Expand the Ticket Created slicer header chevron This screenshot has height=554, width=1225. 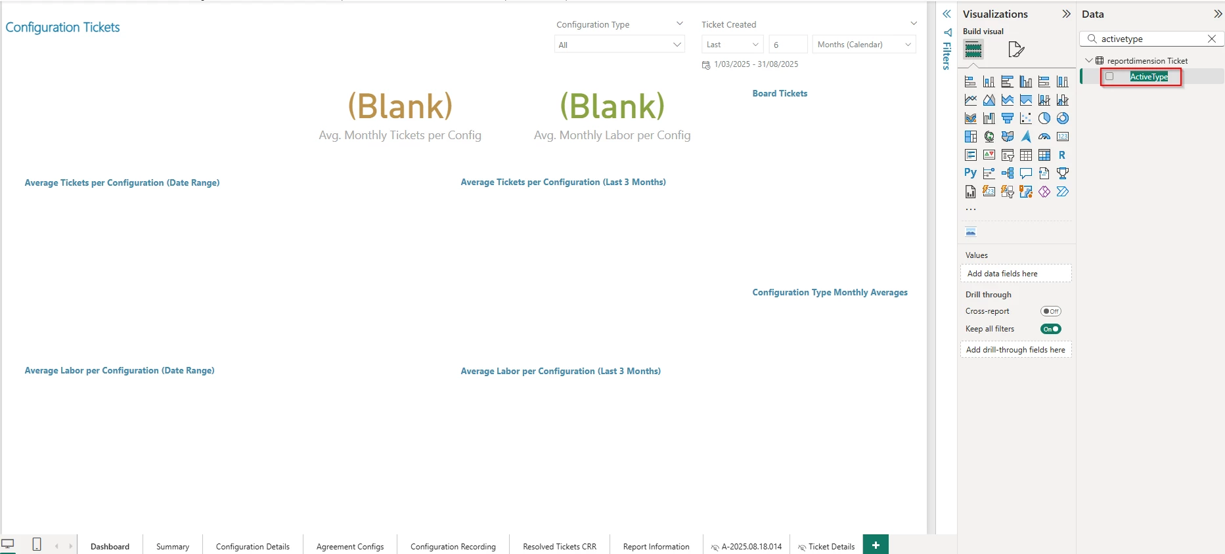(x=913, y=24)
